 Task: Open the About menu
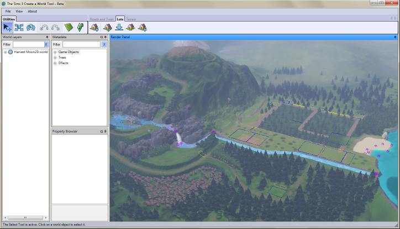33,12
